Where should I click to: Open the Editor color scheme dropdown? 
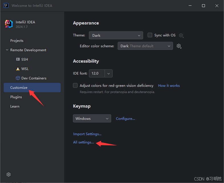(145, 46)
